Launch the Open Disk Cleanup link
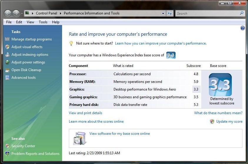This screenshot has width=248, height=164. pos(26,70)
